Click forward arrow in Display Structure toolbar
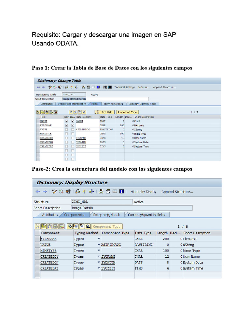 pyautogui.click(x=45, y=192)
